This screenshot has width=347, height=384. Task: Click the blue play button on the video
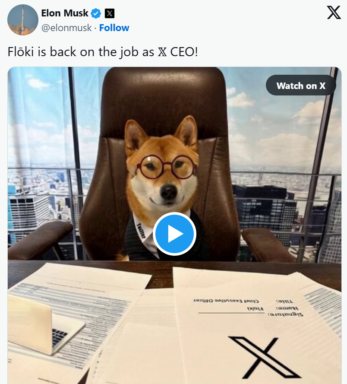click(174, 234)
